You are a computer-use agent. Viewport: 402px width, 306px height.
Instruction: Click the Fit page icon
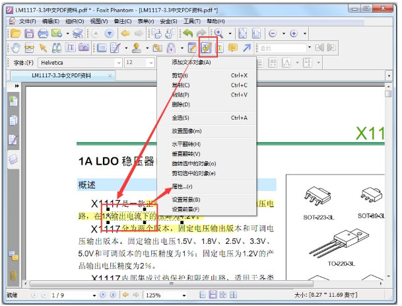[x=242, y=33]
